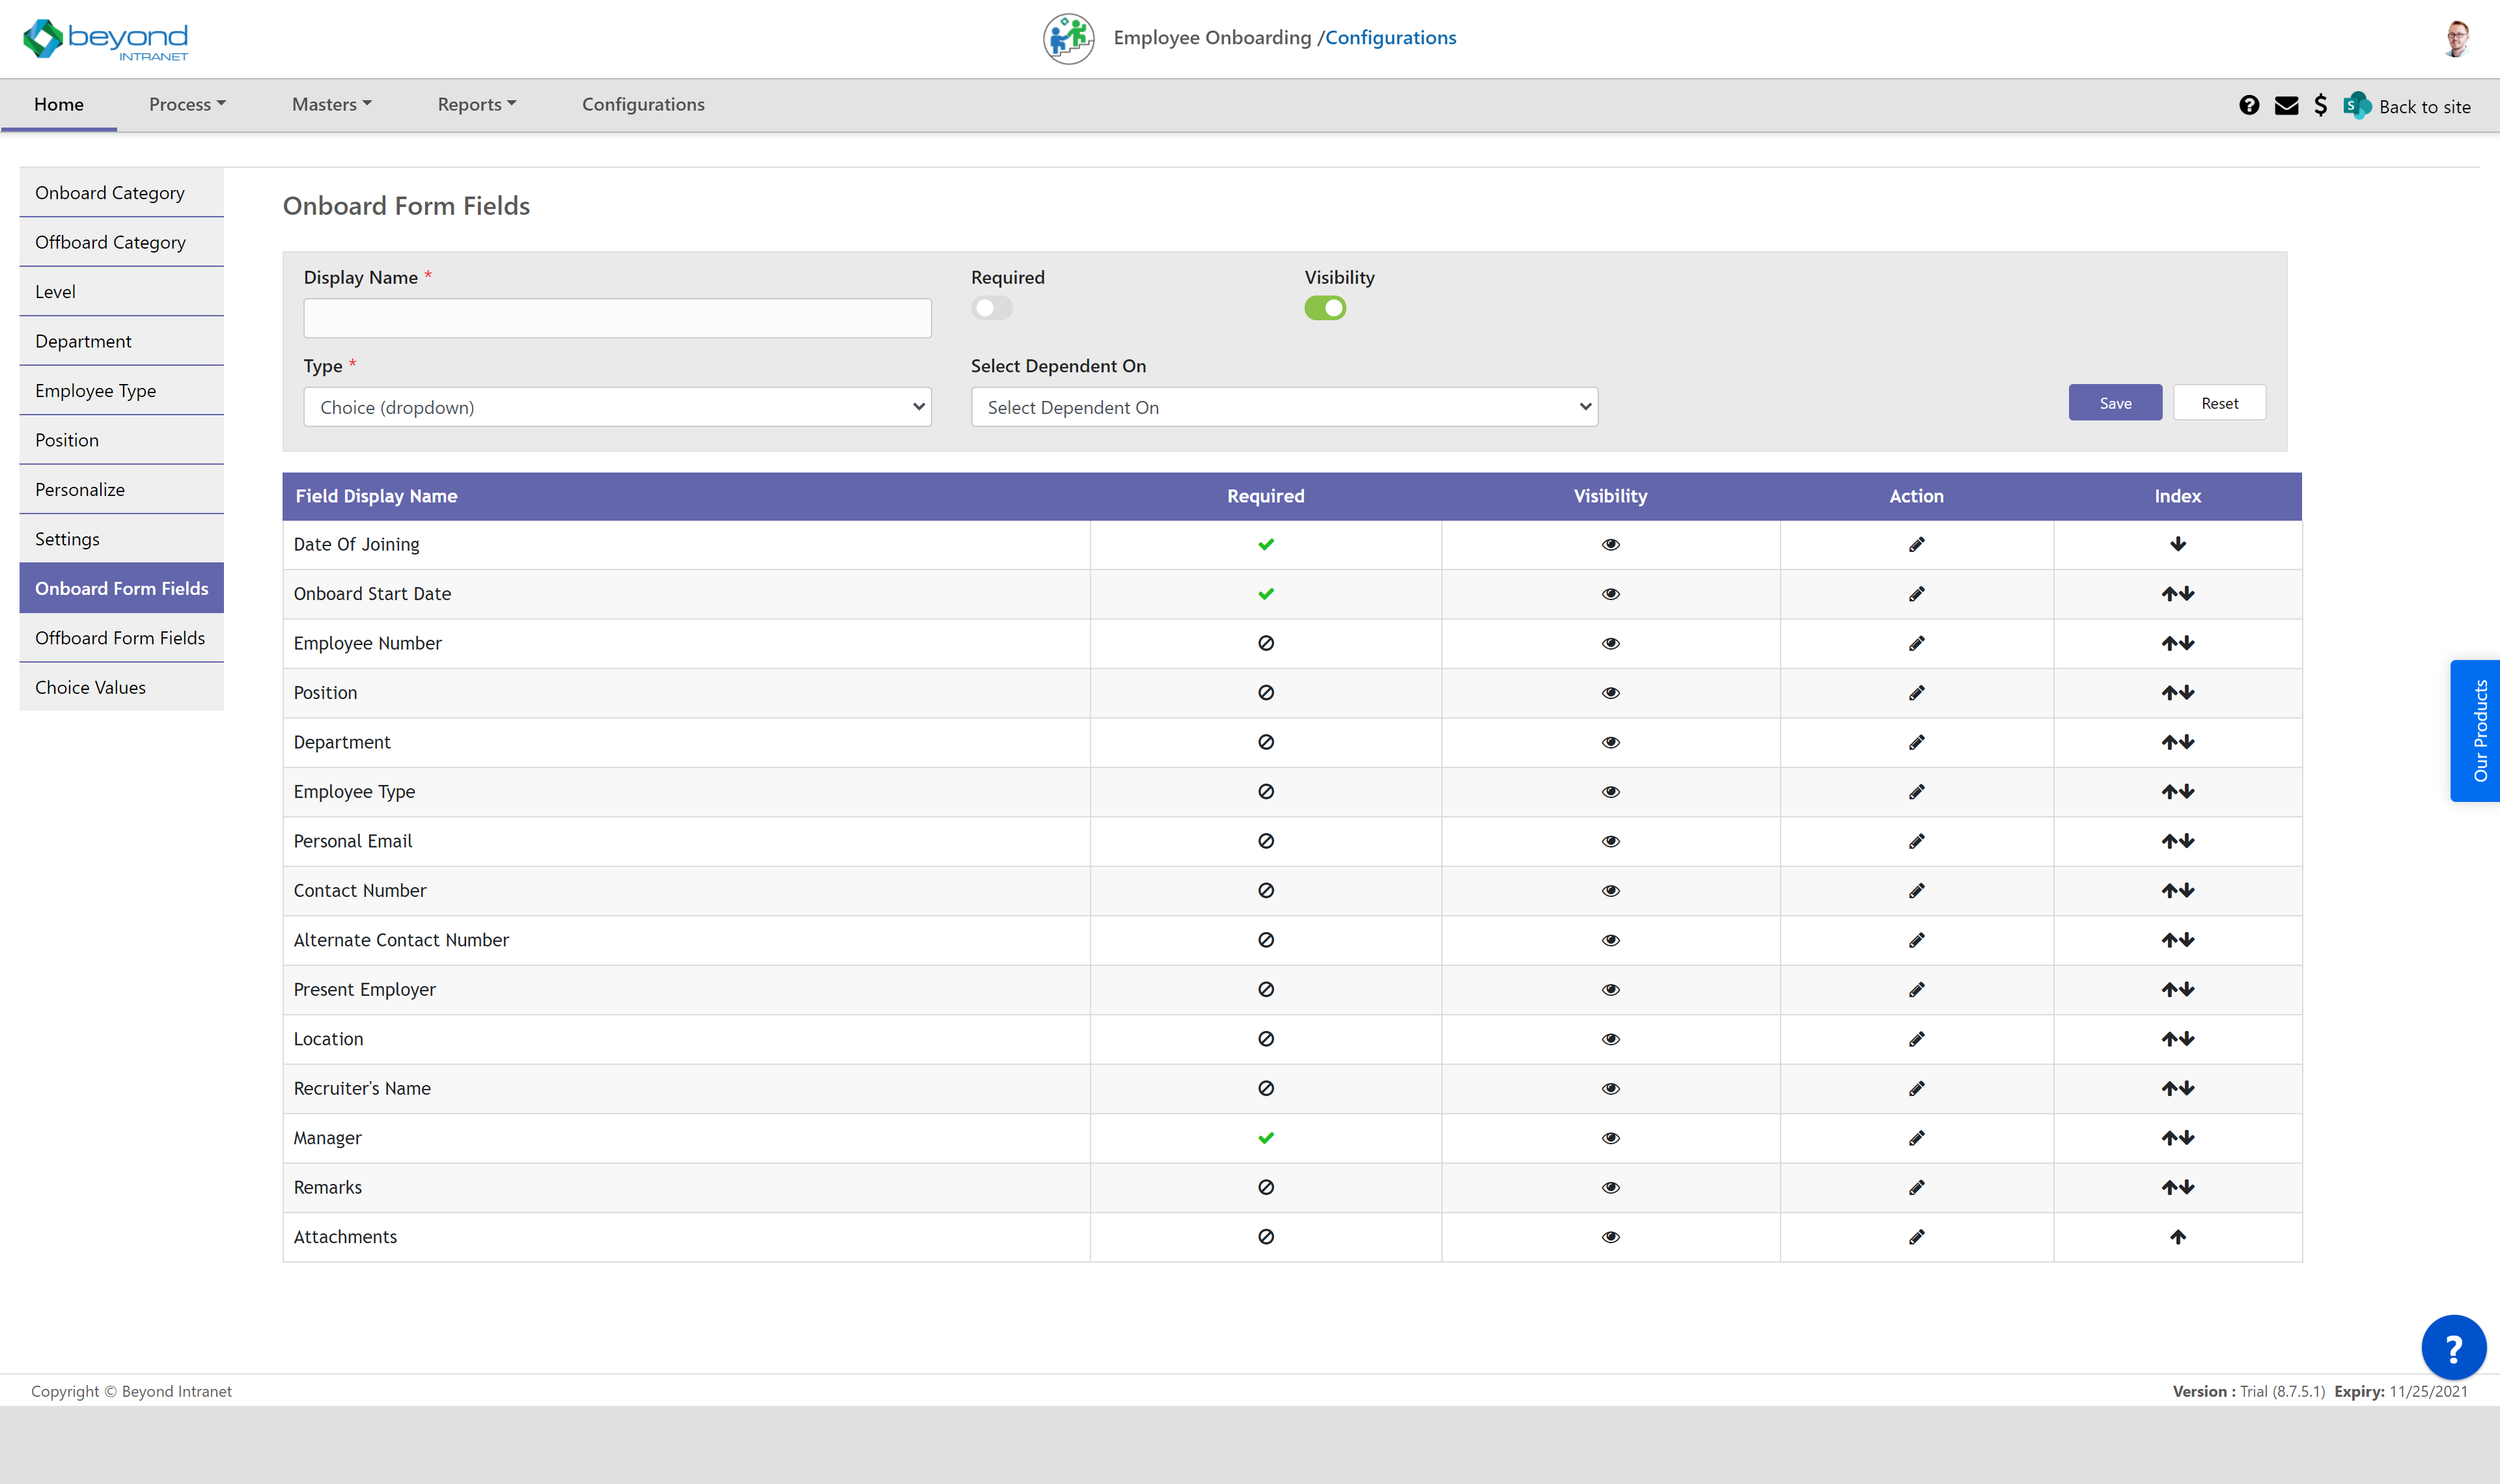This screenshot has height=1484, width=2500.
Task: Toggle visibility eye for Personal Email field
Action: (1610, 841)
